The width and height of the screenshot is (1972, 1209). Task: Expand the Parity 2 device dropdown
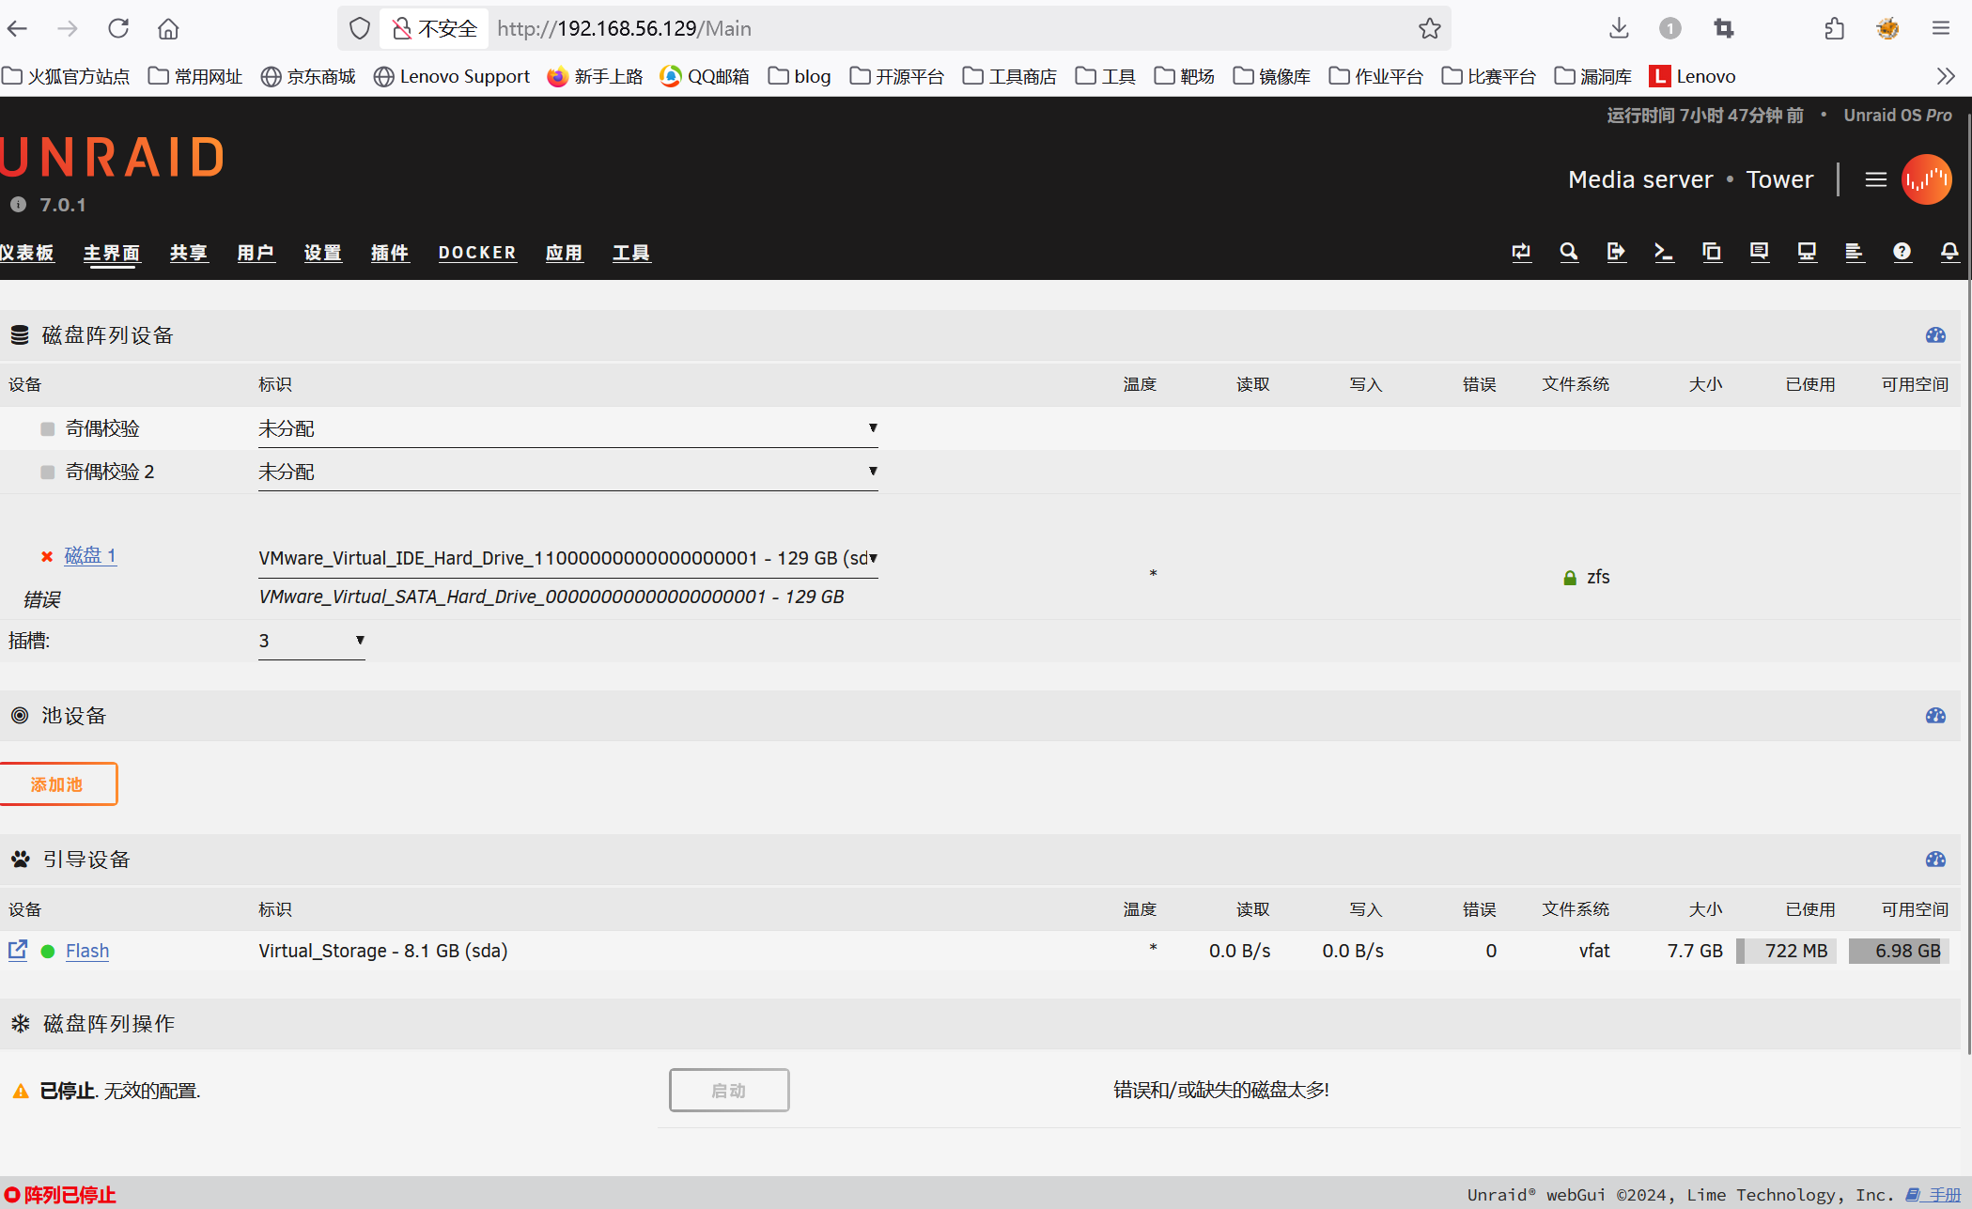pyautogui.click(x=567, y=472)
